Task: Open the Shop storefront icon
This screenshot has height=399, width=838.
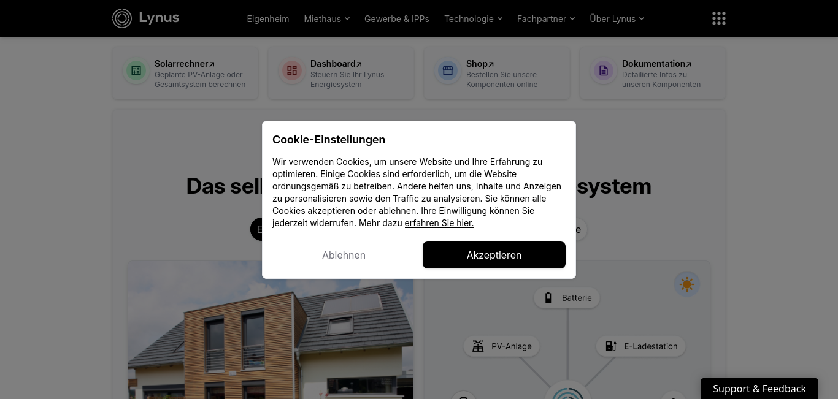Action: (448, 71)
